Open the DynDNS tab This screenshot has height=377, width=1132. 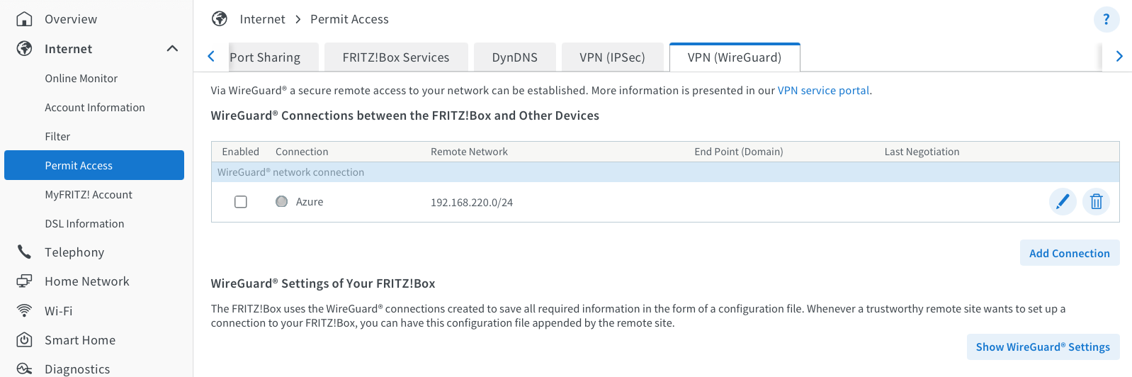pyautogui.click(x=514, y=57)
